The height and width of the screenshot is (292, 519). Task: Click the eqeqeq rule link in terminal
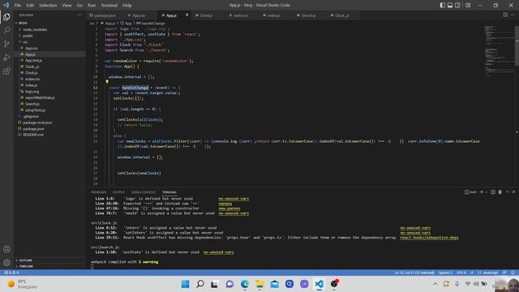[225, 204]
